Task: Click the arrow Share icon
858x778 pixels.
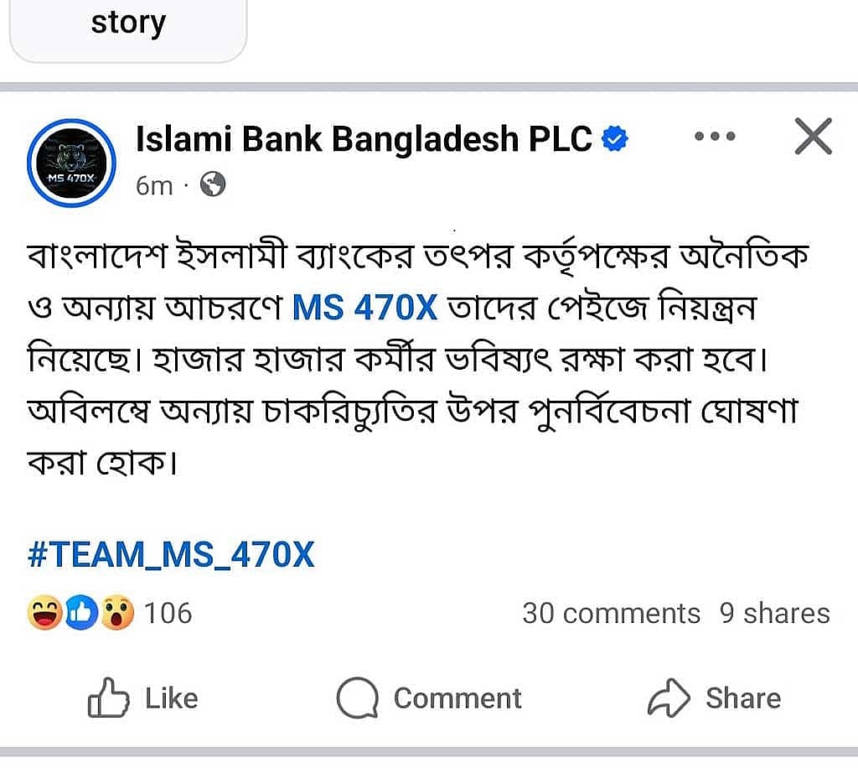Action: pyautogui.click(x=669, y=698)
